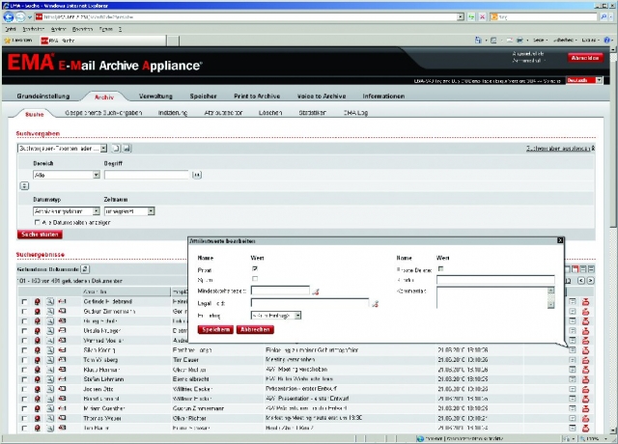Screen dimensions: 618x444
Task: Click Internet Explorer back arrow
Action: click(x=9, y=17)
